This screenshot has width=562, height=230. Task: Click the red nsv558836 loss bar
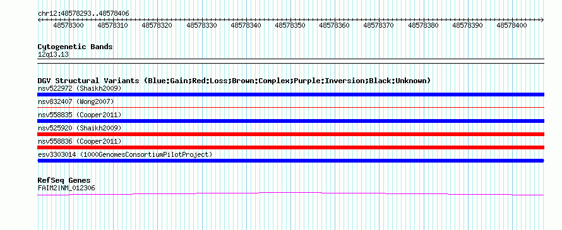tap(290, 147)
